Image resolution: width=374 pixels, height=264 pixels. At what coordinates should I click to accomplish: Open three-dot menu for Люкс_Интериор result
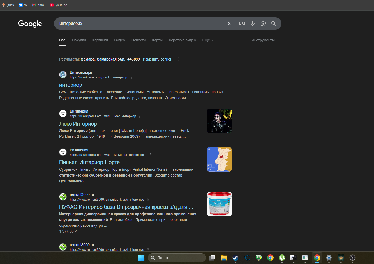(x=140, y=116)
